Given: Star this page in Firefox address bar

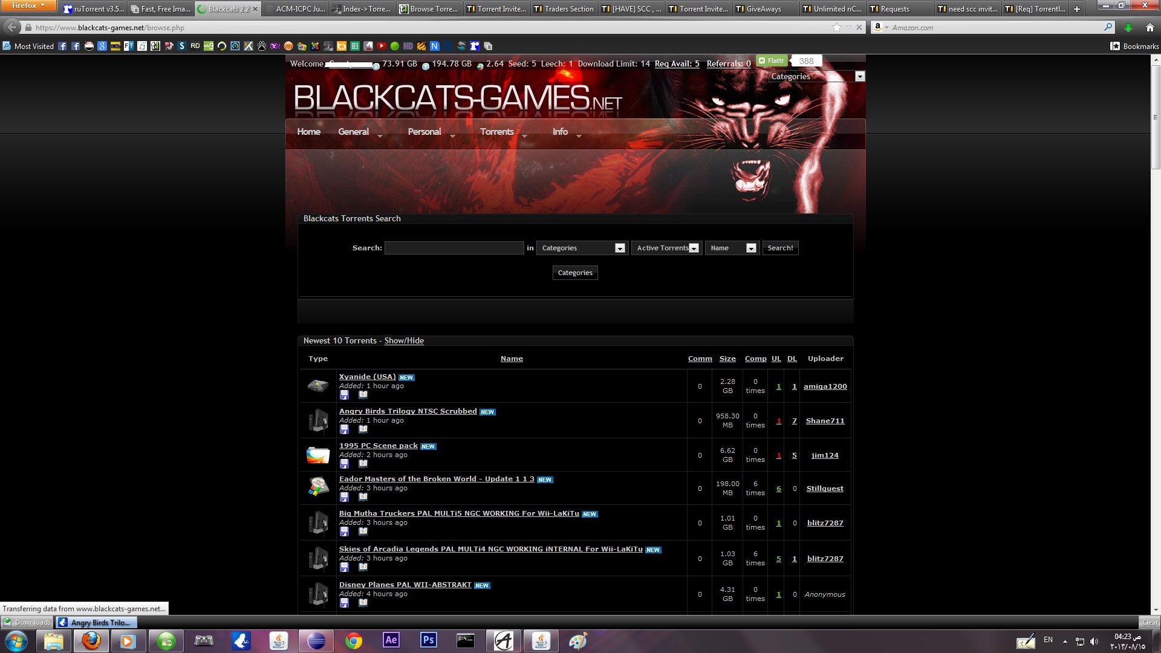Looking at the screenshot, I should click(837, 27).
